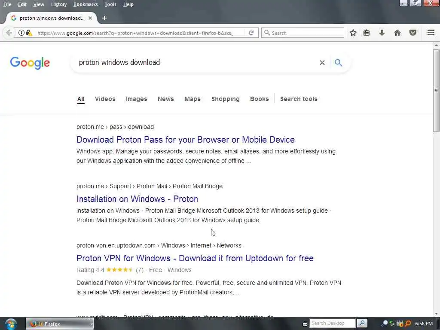Open the File menu
Image resolution: width=440 pixels, height=330 pixels.
pos(7,4)
